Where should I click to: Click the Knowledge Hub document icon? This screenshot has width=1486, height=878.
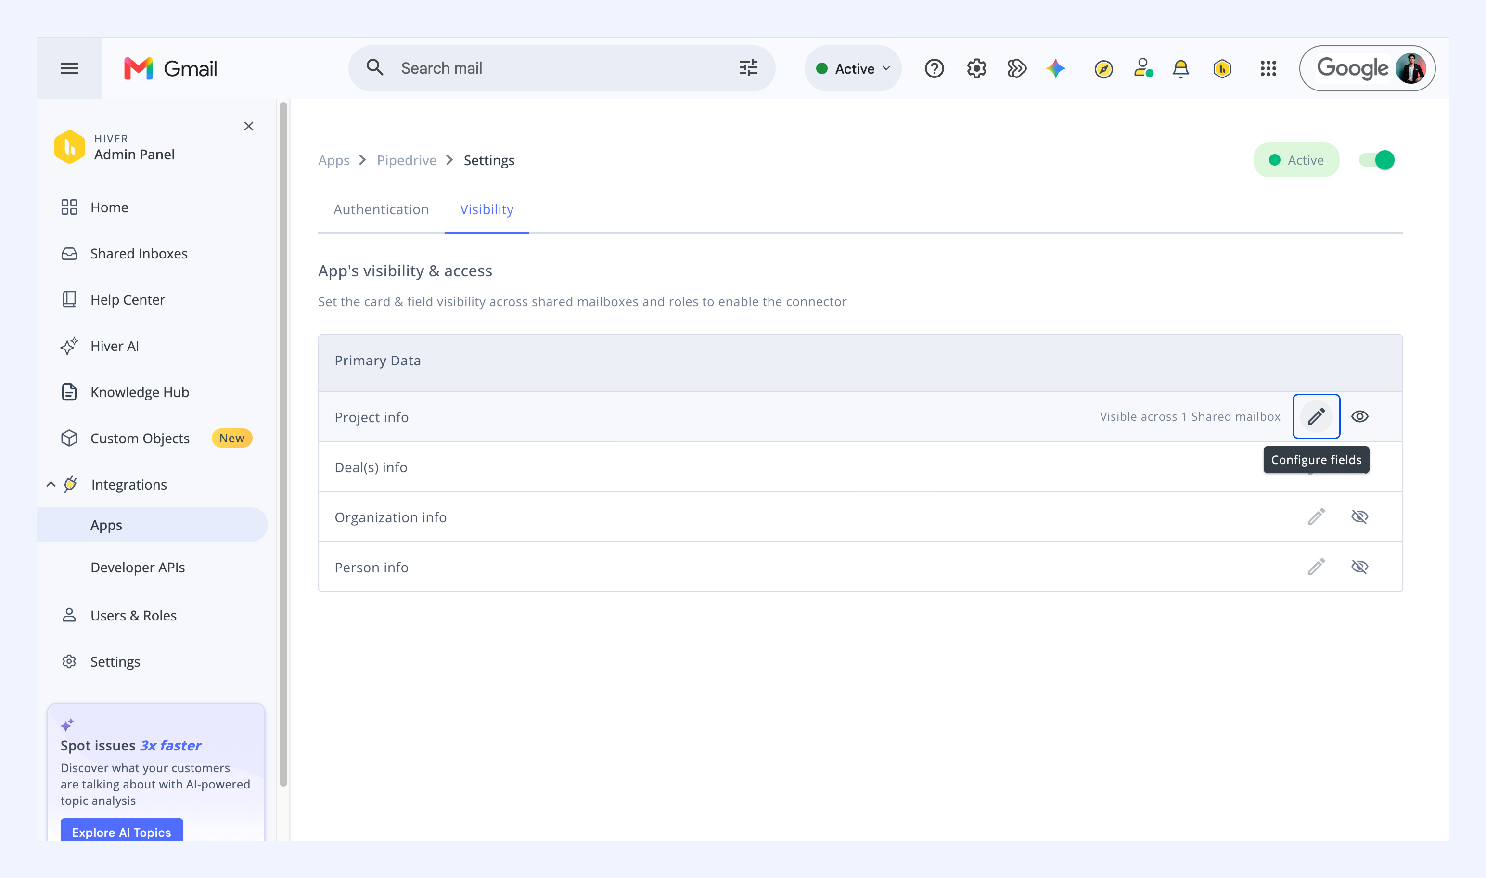69,392
